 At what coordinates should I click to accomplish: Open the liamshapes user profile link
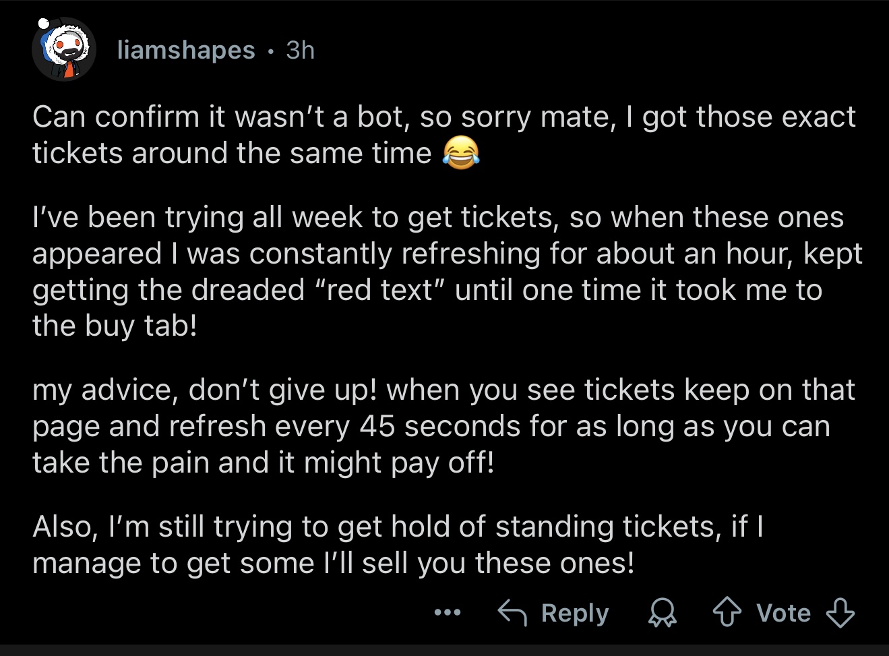pos(186,50)
